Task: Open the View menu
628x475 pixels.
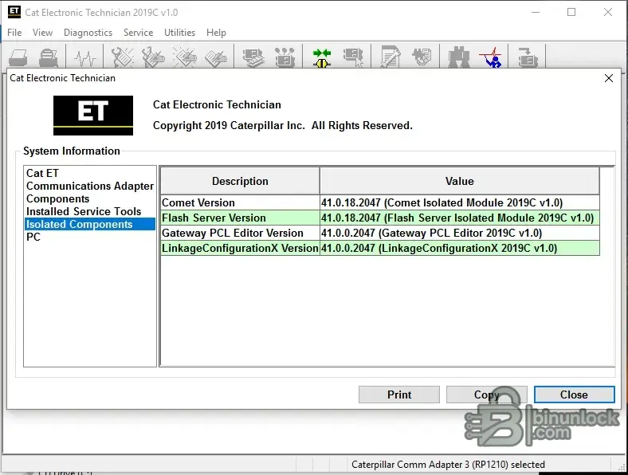Action: 42,33
